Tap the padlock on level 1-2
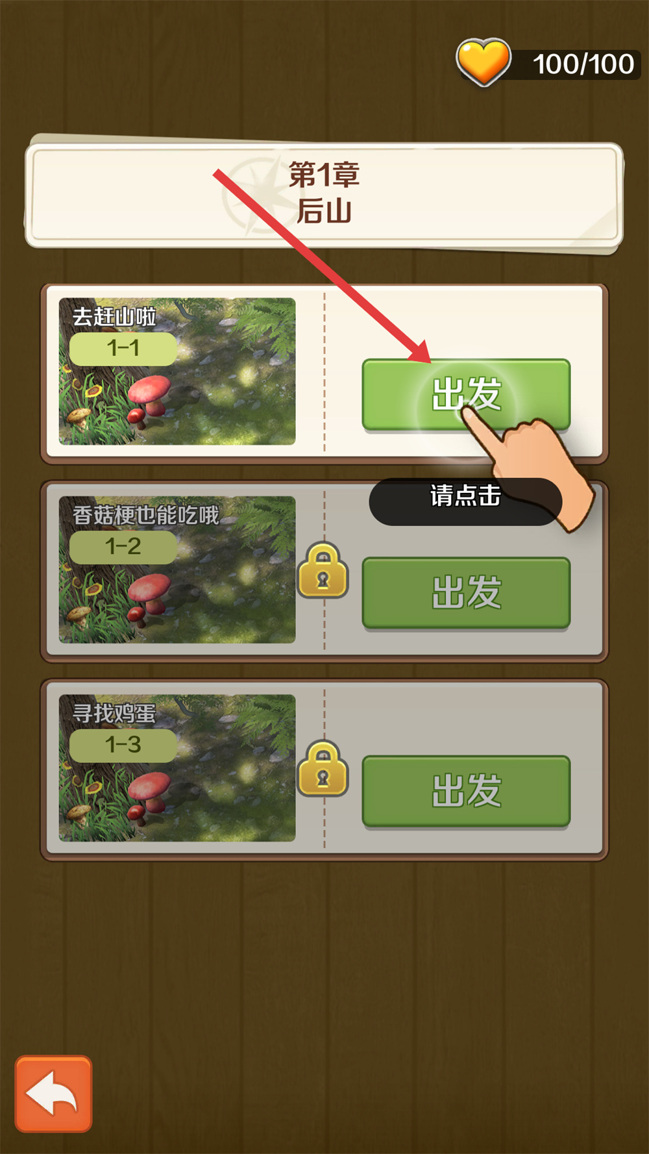The width and height of the screenshot is (649, 1154). 323,571
